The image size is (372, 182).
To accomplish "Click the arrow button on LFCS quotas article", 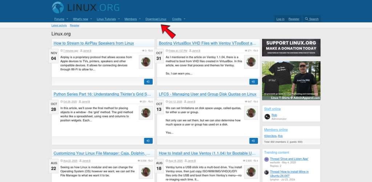I will coord(253,141).
